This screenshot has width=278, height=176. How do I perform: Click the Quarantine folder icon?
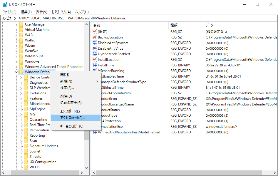[26, 120]
